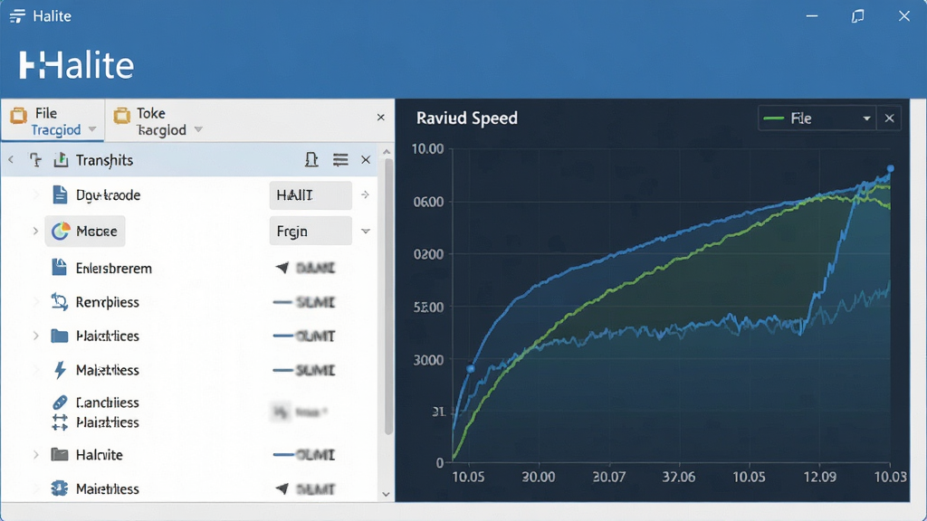
Task: Close the Raviud Speed chart panel
Action: click(x=889, y=118)
